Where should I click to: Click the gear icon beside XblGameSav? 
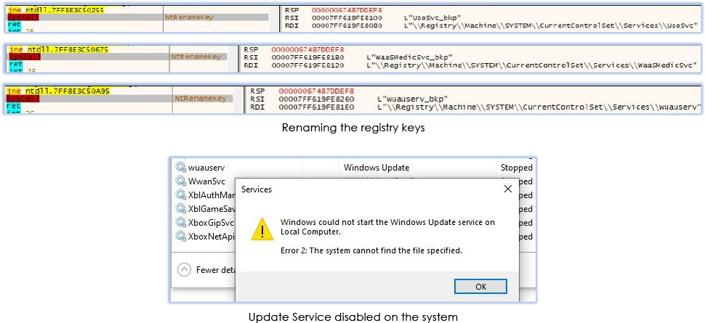pos(181,209)
